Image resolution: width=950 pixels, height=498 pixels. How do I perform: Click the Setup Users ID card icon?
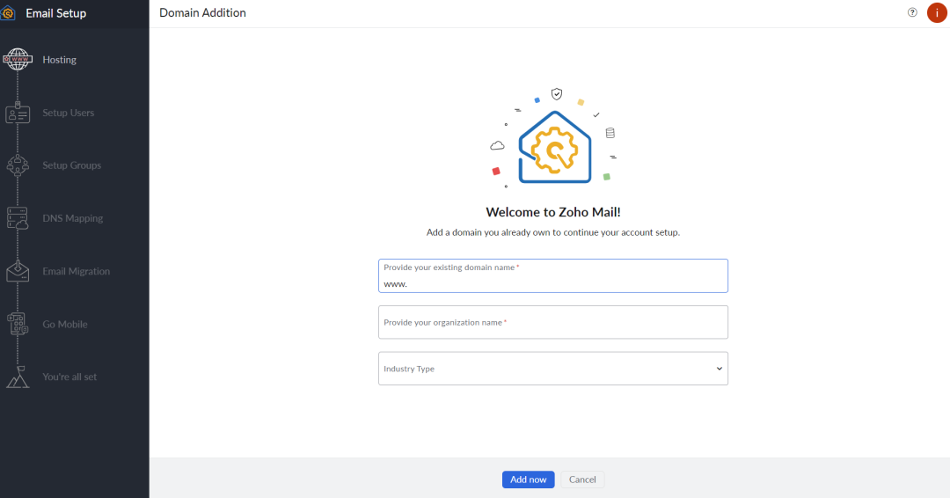point(18,113)
